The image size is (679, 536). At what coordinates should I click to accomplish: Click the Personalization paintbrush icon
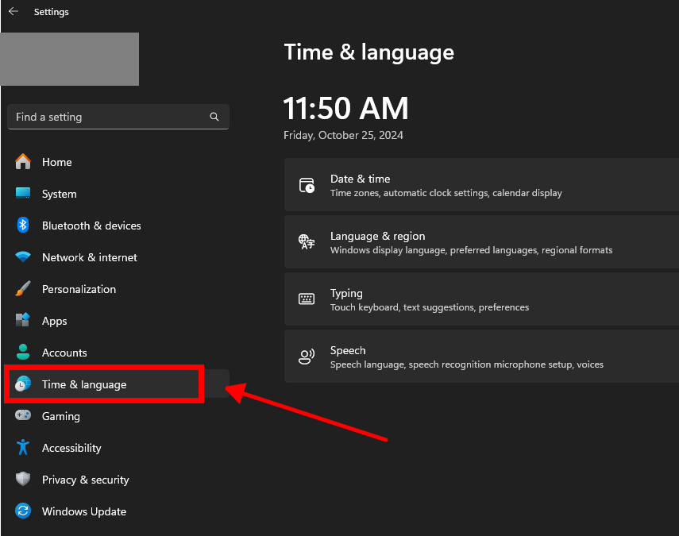coord(23,289)
